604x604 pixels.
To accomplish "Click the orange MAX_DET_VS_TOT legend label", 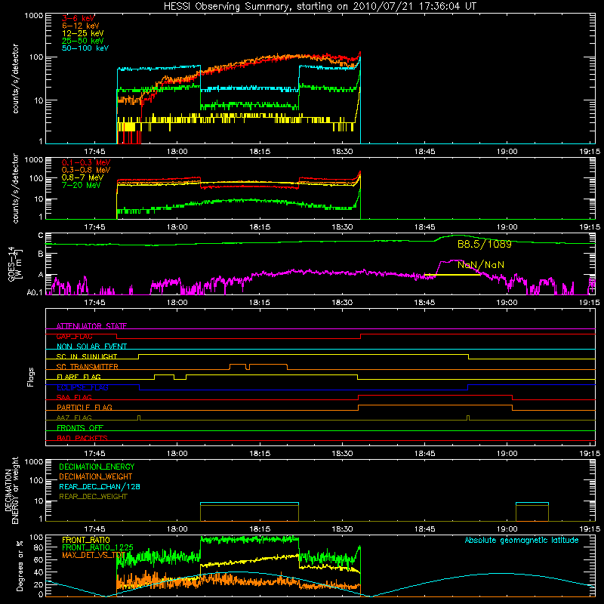I will [94, 555].
